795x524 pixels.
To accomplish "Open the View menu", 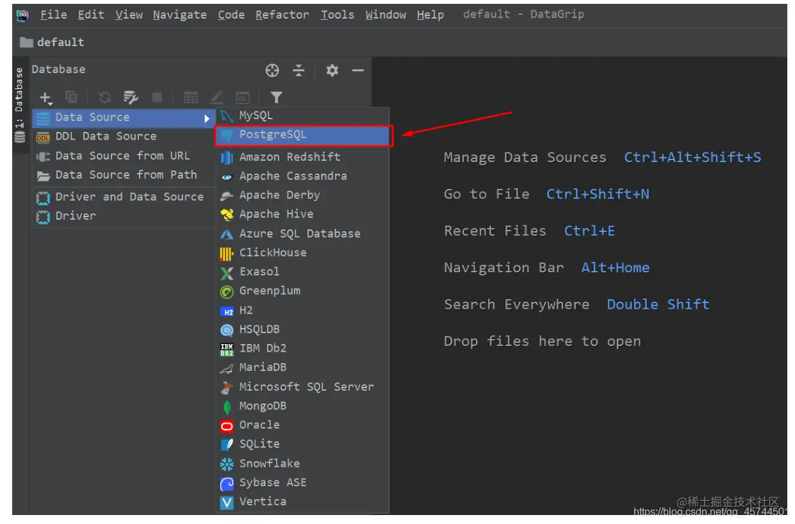I will click(x=129, y=15).
